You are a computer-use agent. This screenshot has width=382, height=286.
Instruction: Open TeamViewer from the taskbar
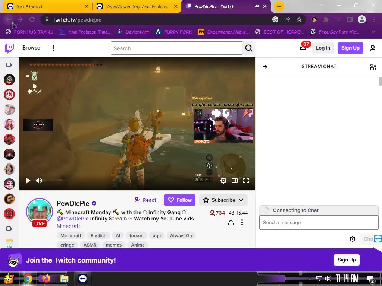pyautogui.click(x=82, y=279)
